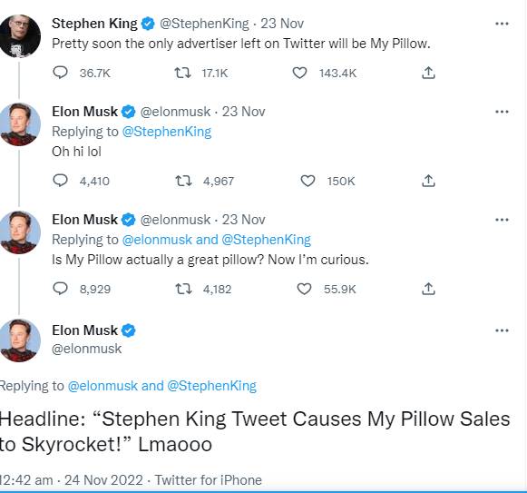Retweet the "Oh hi lol" tweet

[184, 181]
